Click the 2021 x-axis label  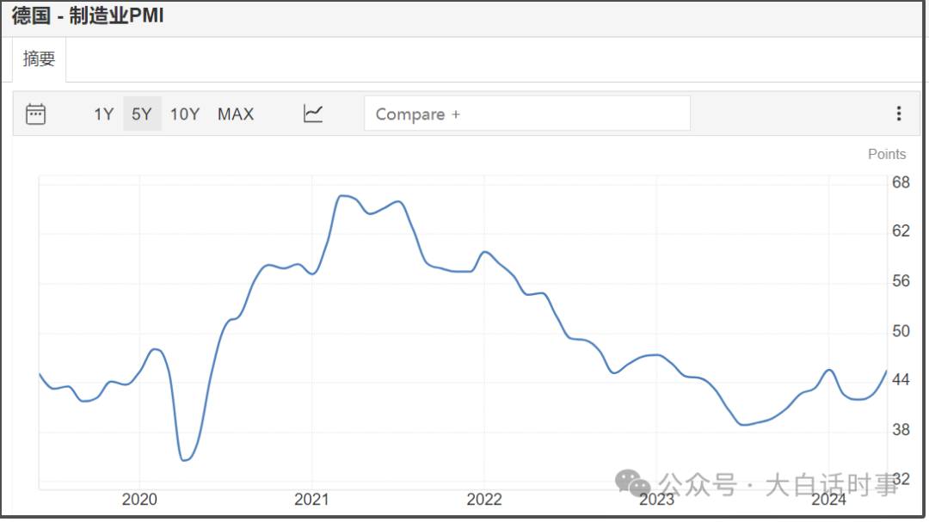(311, 500)
